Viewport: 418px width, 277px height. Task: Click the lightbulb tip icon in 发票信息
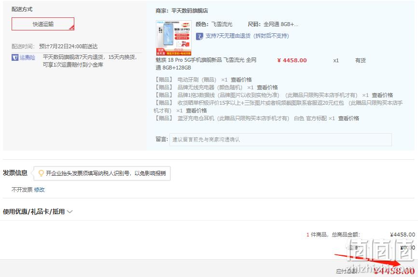41,173
